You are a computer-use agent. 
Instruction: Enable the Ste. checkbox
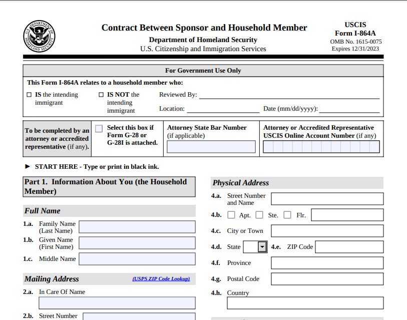point(259,214)
